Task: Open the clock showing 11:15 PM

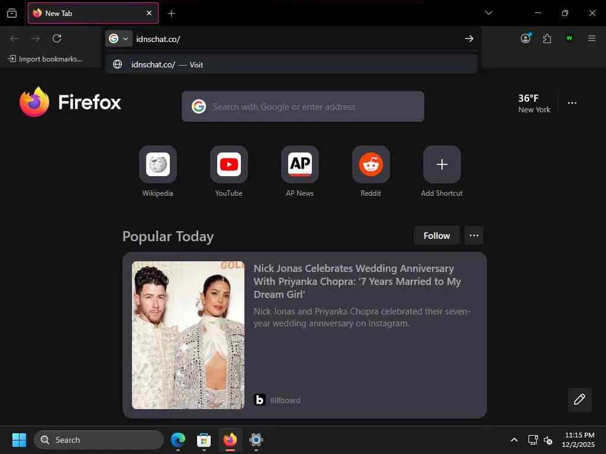Action: coord(578,440)
